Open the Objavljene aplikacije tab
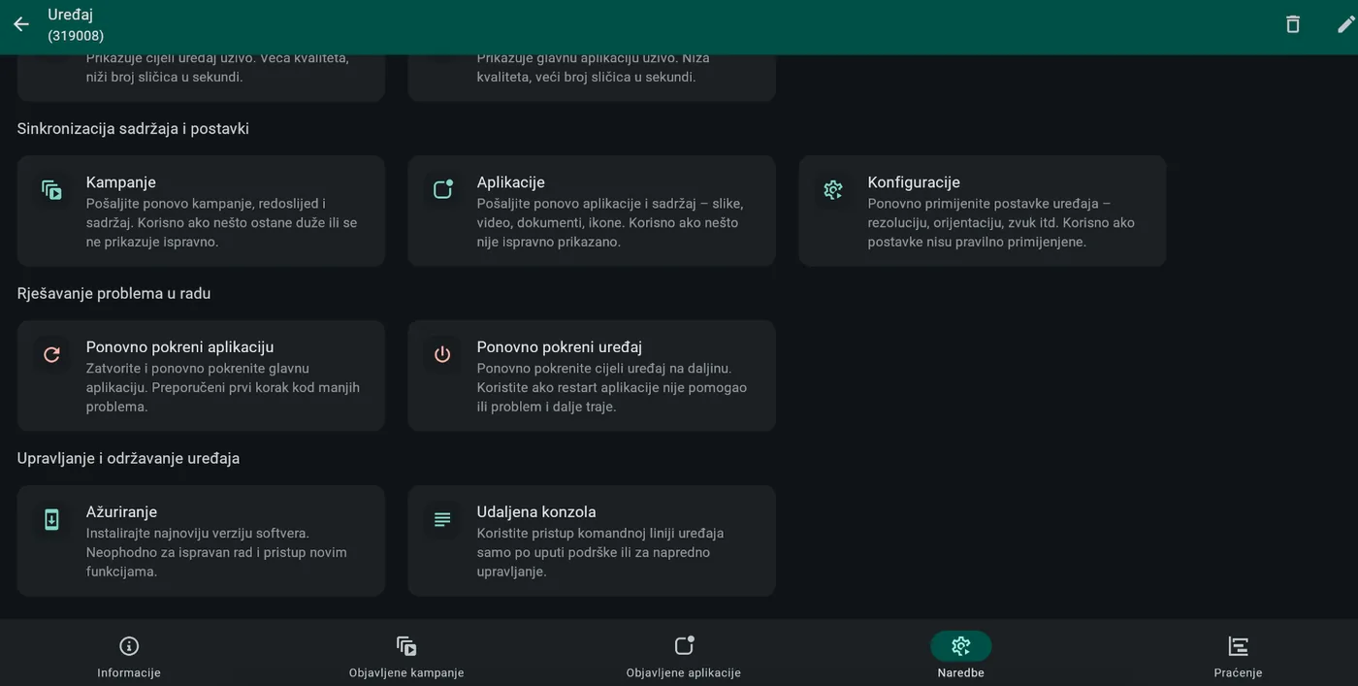1358x686 pixels. coord(684,655)
